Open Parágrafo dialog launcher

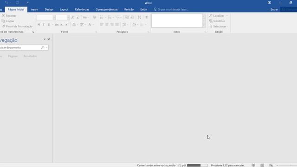tap(148, 32)
